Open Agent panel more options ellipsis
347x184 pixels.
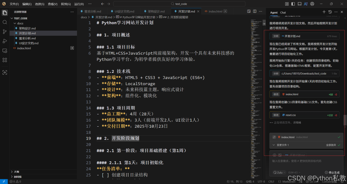(x=336, y=12)
